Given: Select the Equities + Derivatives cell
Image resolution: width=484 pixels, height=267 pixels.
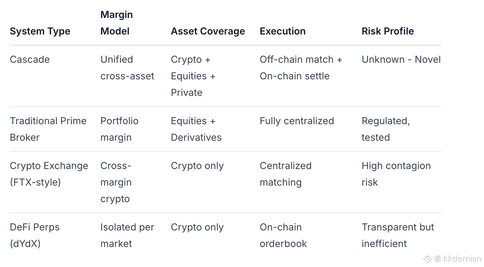Looking at the screenshot, I should pos(196,129).
